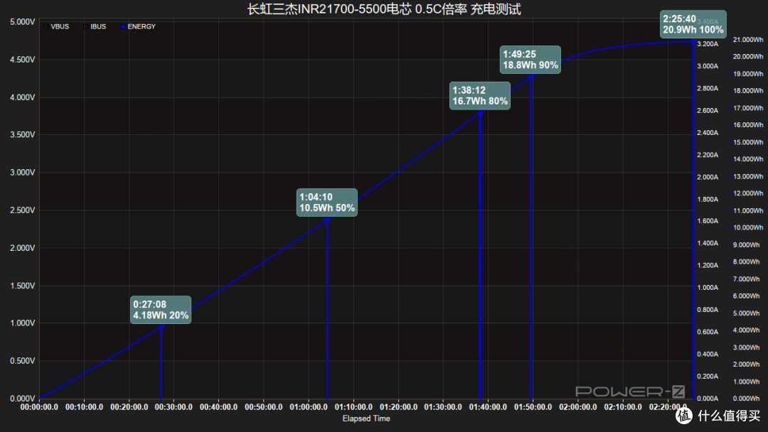This screenshot has width=768, height=432.
Task: Select the 1:04:10 10.5Wh 50% annotation
Action: click(326, 202)
